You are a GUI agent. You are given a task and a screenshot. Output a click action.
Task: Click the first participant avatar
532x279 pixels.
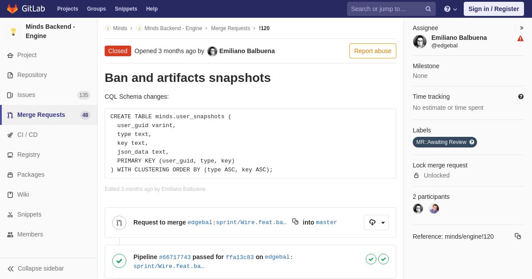418,209
